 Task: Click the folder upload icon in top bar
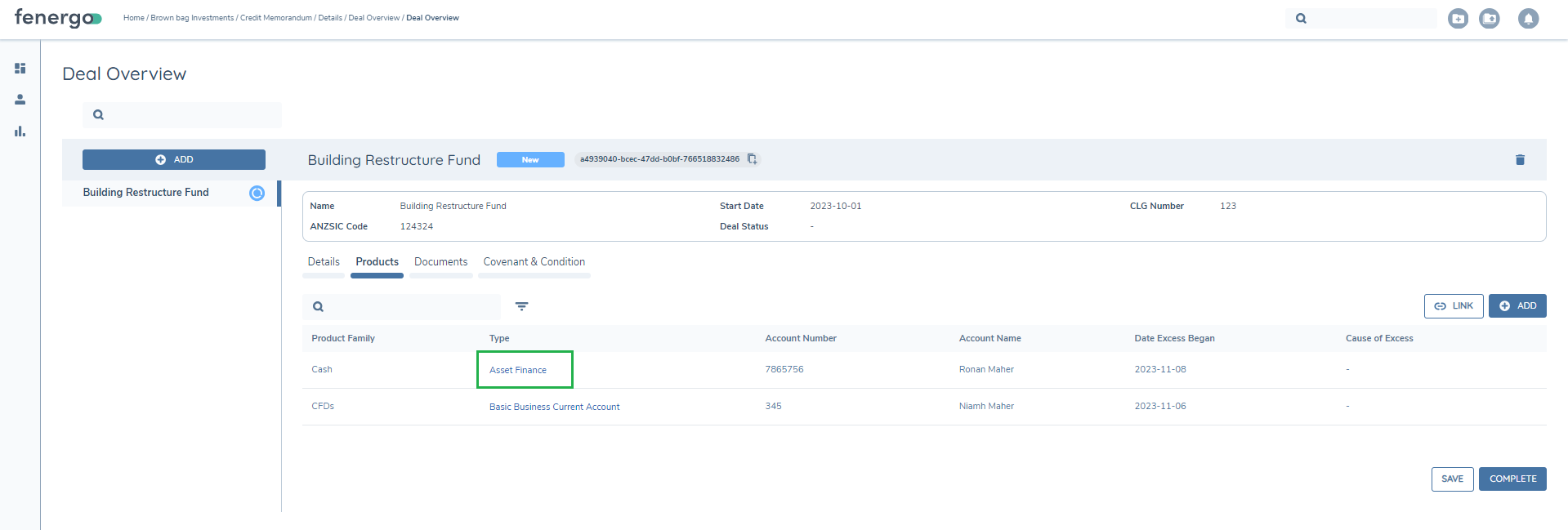[x=1490, y=18]
